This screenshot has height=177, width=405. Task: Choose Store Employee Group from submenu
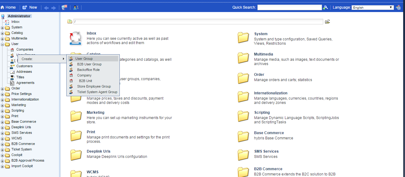coord(93,86)
